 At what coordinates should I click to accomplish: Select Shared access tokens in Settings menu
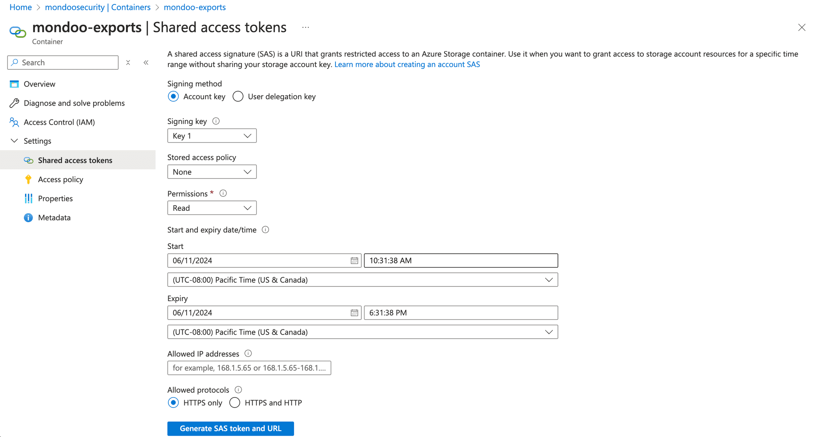75,160
